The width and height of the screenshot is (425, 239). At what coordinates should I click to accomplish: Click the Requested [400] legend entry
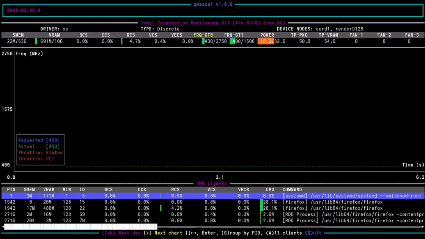39,140
